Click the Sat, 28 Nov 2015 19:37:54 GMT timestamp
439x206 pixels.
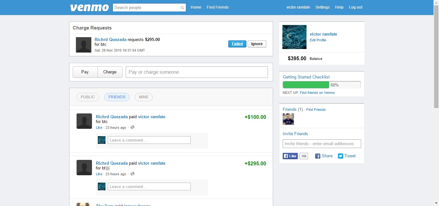120,50
